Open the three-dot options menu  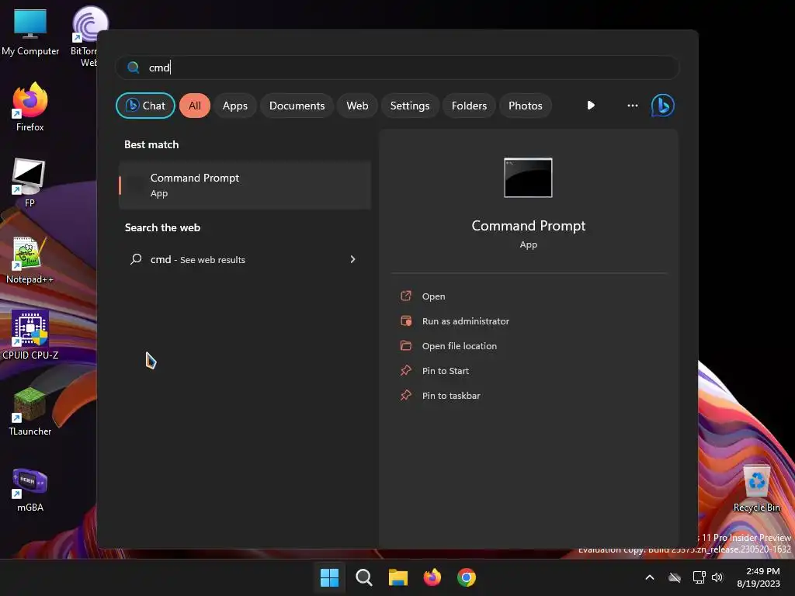pos(632,106)
